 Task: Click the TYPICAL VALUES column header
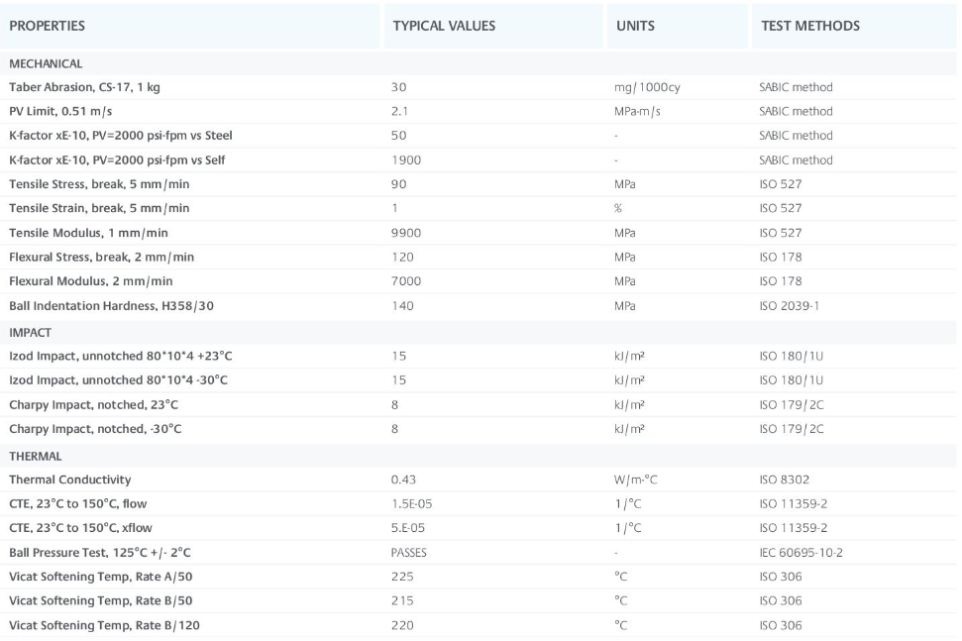(x=444, y=26)
